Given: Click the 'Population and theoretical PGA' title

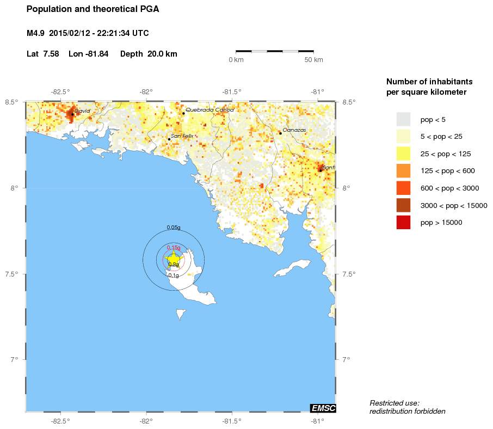Looking at the screenshot, I should [x=93, y=9].
